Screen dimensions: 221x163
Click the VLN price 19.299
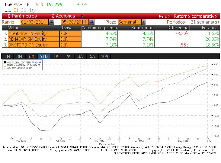[54, 5]
